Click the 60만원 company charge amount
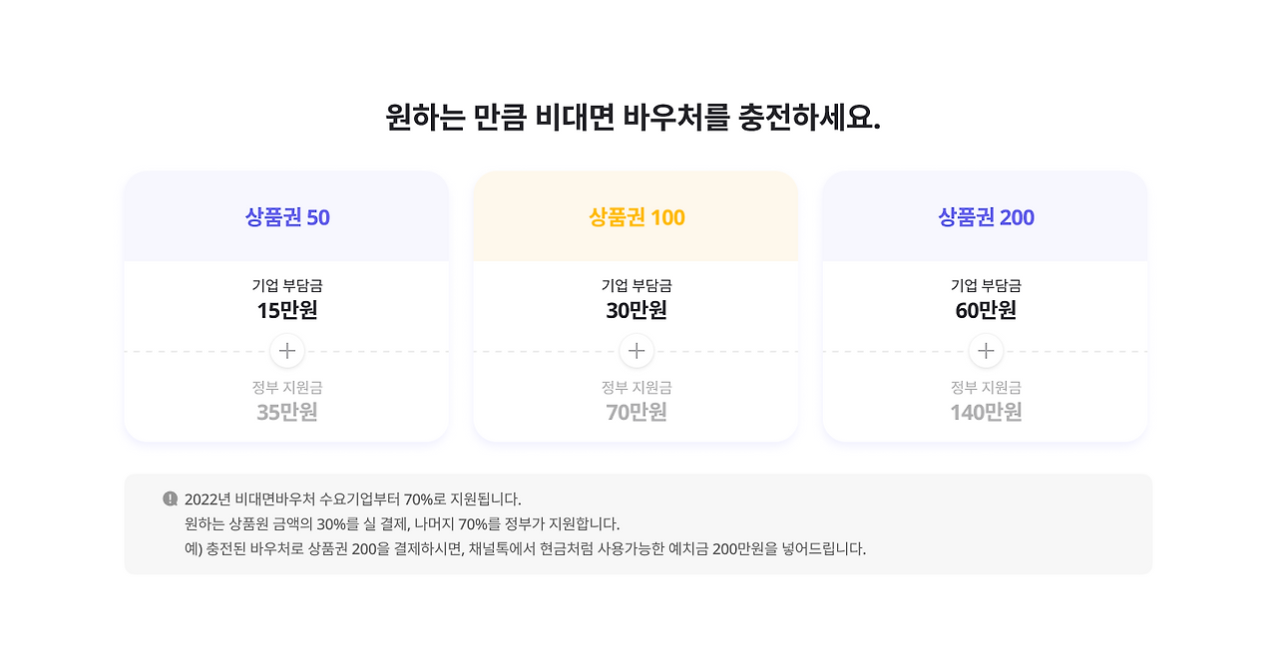This screenshot has height=658, width=1277. click(986, 310)
